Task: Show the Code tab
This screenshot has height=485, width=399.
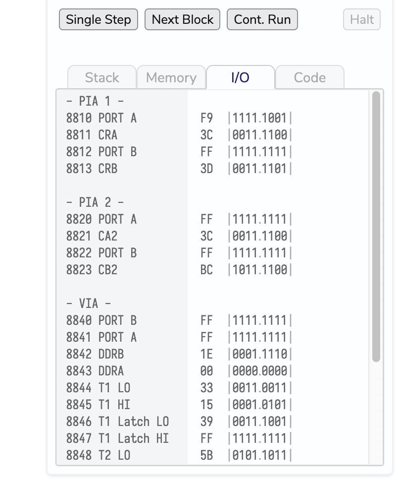Action: pyautogui.click(x=310, y=77)
